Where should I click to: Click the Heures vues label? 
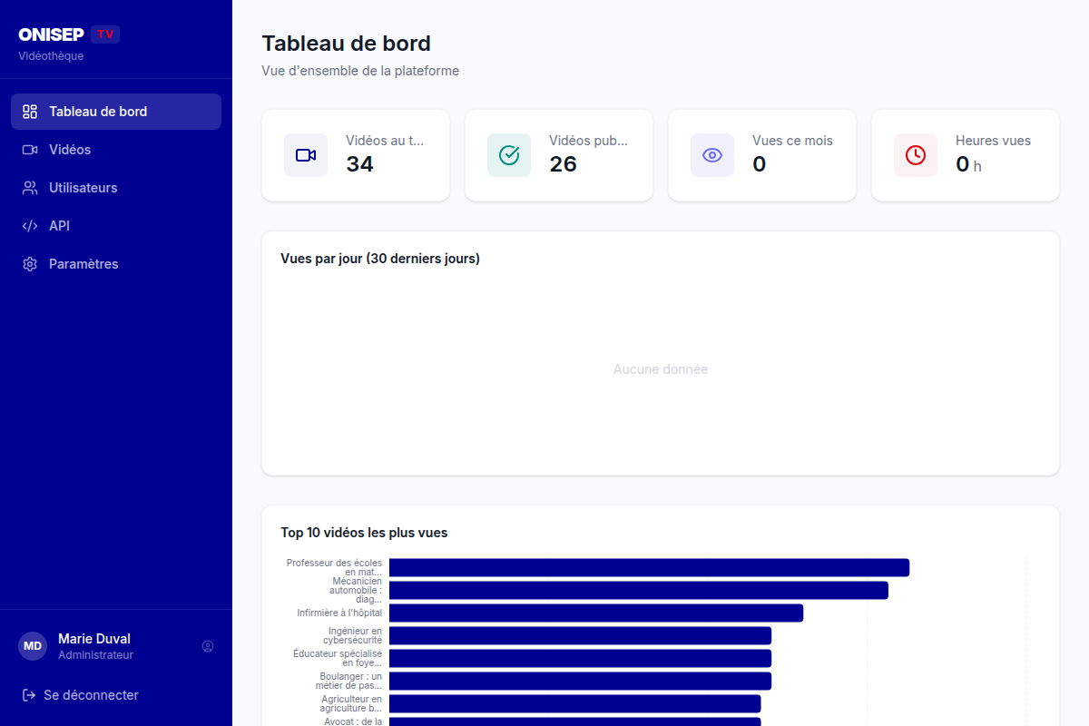pyautogui.click(x=993, y=141)
